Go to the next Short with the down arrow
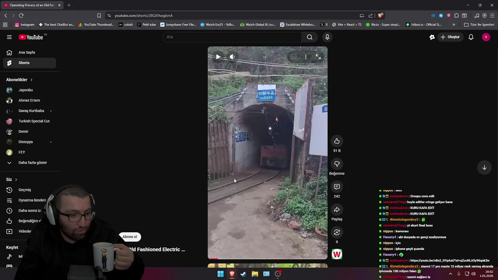This screenshot has height=280, width=498. coord(484,168)
